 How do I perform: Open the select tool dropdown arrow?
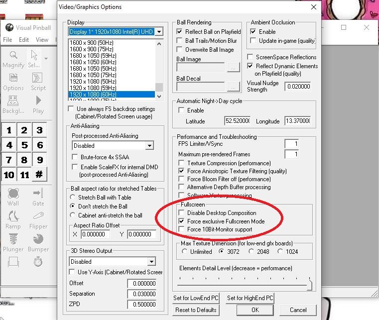46,58
